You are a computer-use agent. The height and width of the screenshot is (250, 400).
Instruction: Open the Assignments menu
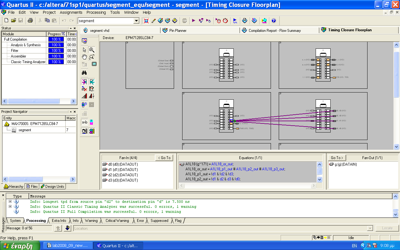(x=71, y=12)
